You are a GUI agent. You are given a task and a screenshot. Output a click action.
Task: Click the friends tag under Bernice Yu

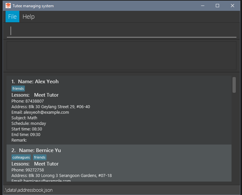coord(40,157)
